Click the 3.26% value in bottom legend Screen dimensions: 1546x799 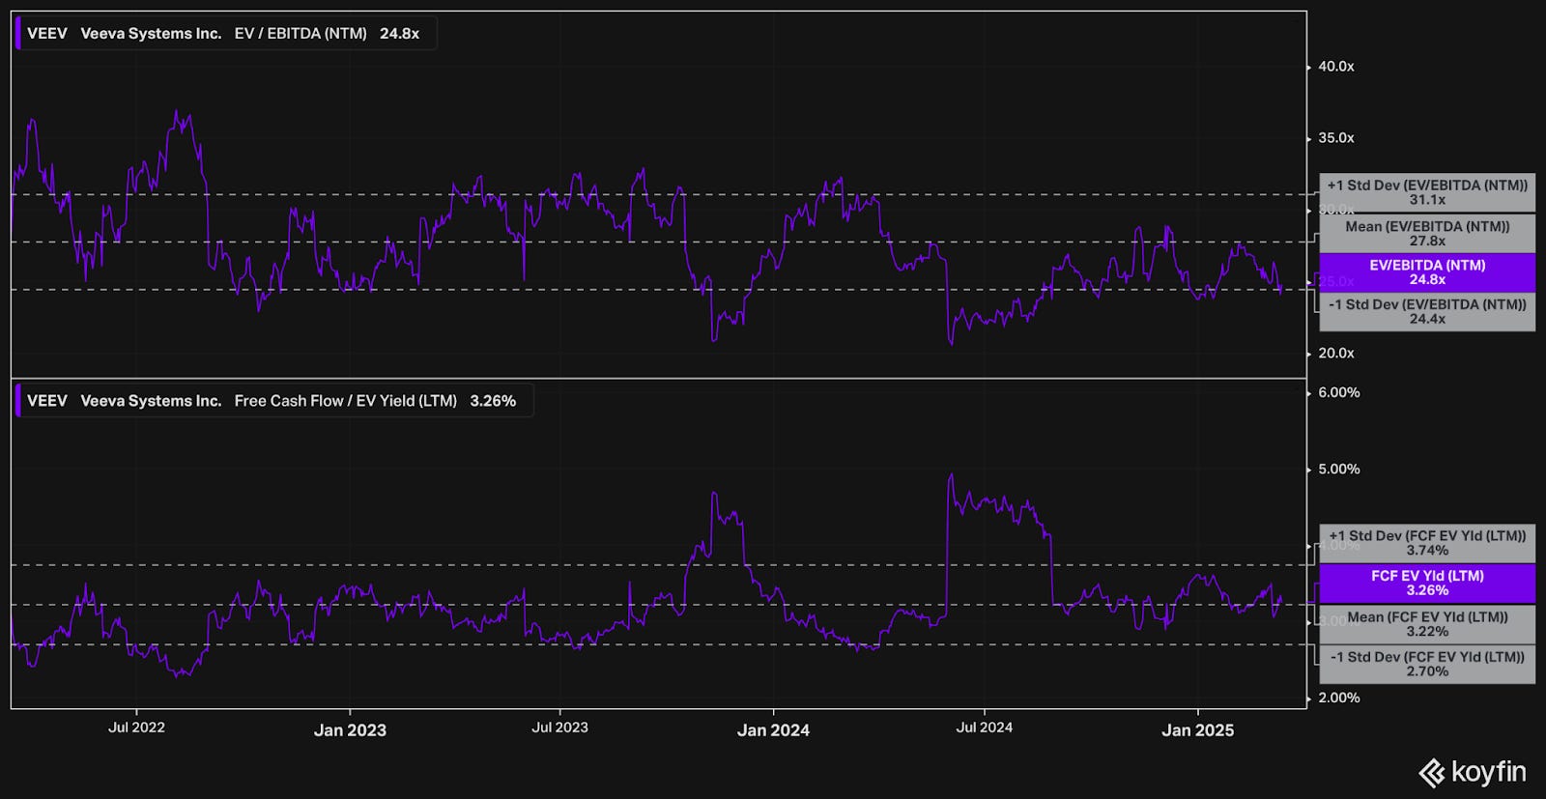click(493, 400)
